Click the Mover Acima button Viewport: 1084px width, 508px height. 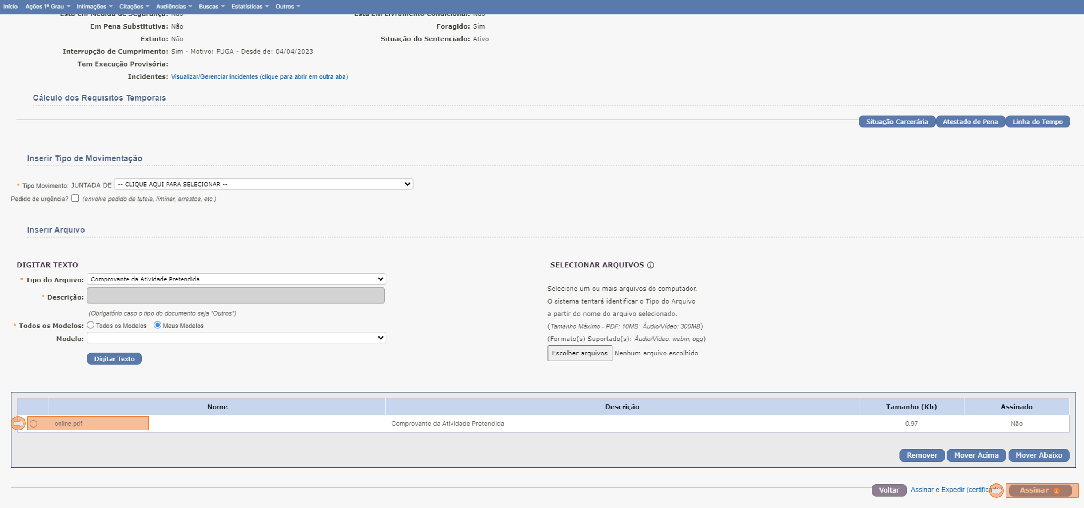976,455
